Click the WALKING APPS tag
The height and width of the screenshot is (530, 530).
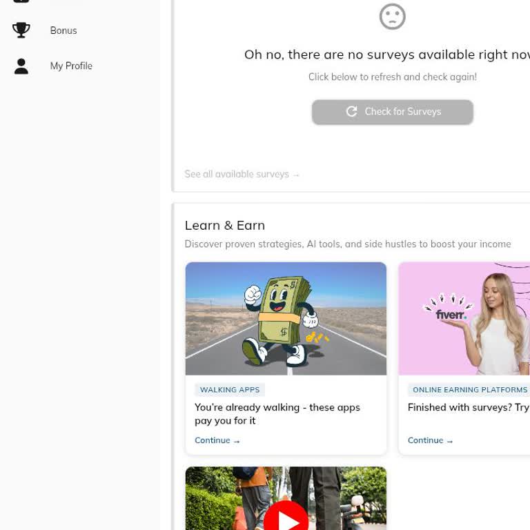230,390
